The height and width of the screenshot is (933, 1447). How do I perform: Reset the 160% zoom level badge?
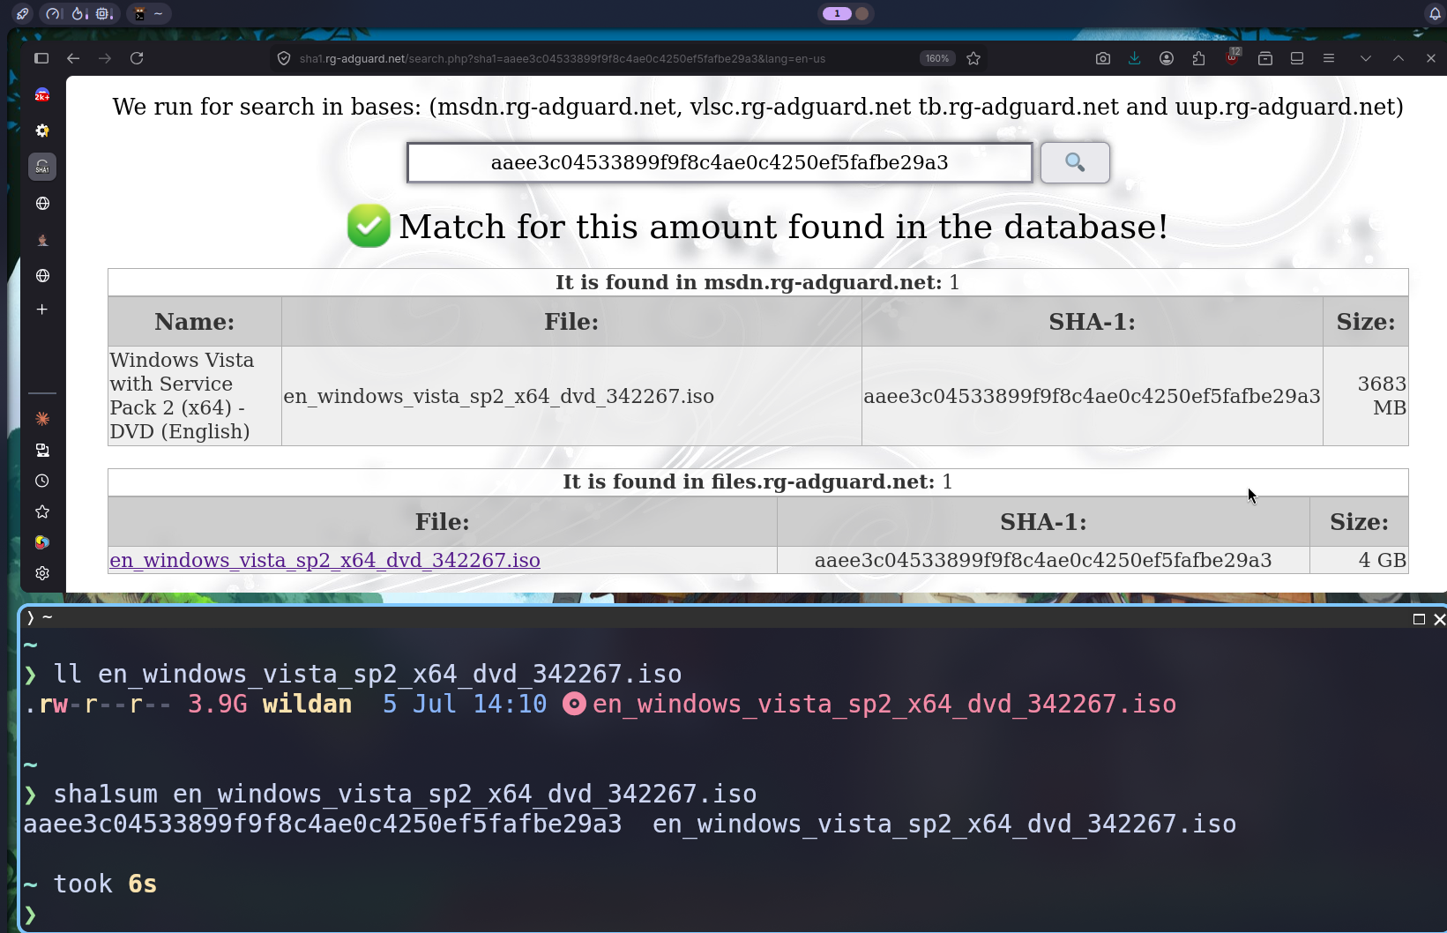[x=937, y=59]
